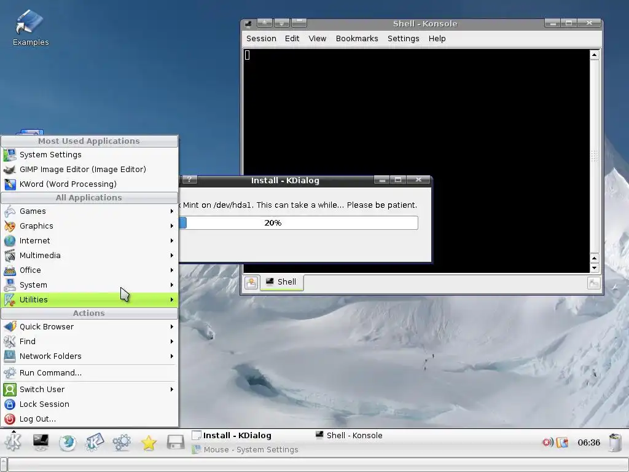The height and width of the screenshot is (472, 629).
Task: Click the 06:36 clock in the panel
Action: 588,442
